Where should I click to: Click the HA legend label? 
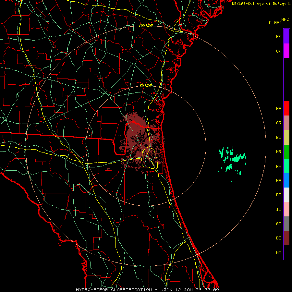coord(278,109)
